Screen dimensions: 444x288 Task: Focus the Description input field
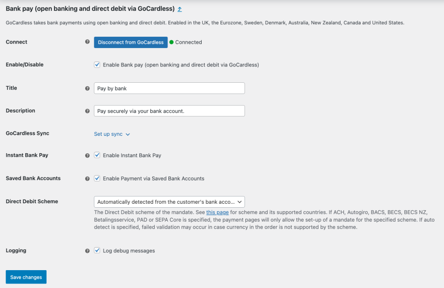pos(169,111)
